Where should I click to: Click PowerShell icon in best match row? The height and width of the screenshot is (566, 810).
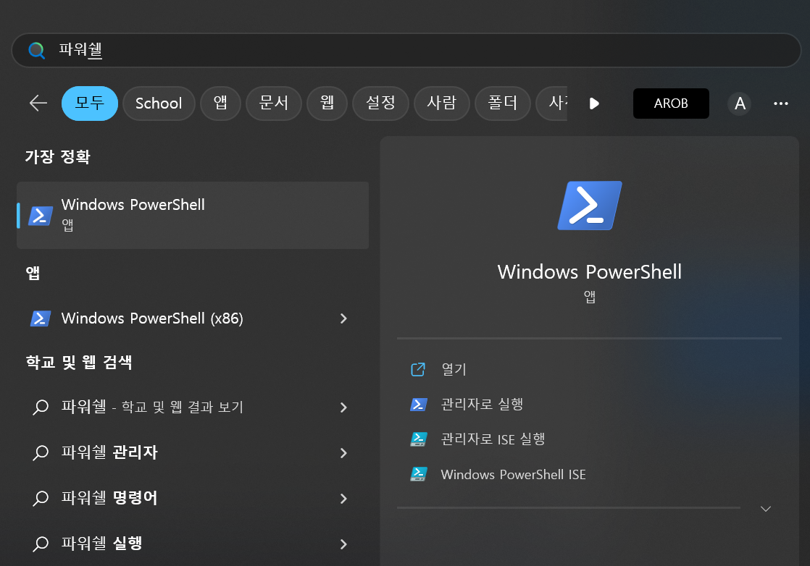click(x=41, y=216)
